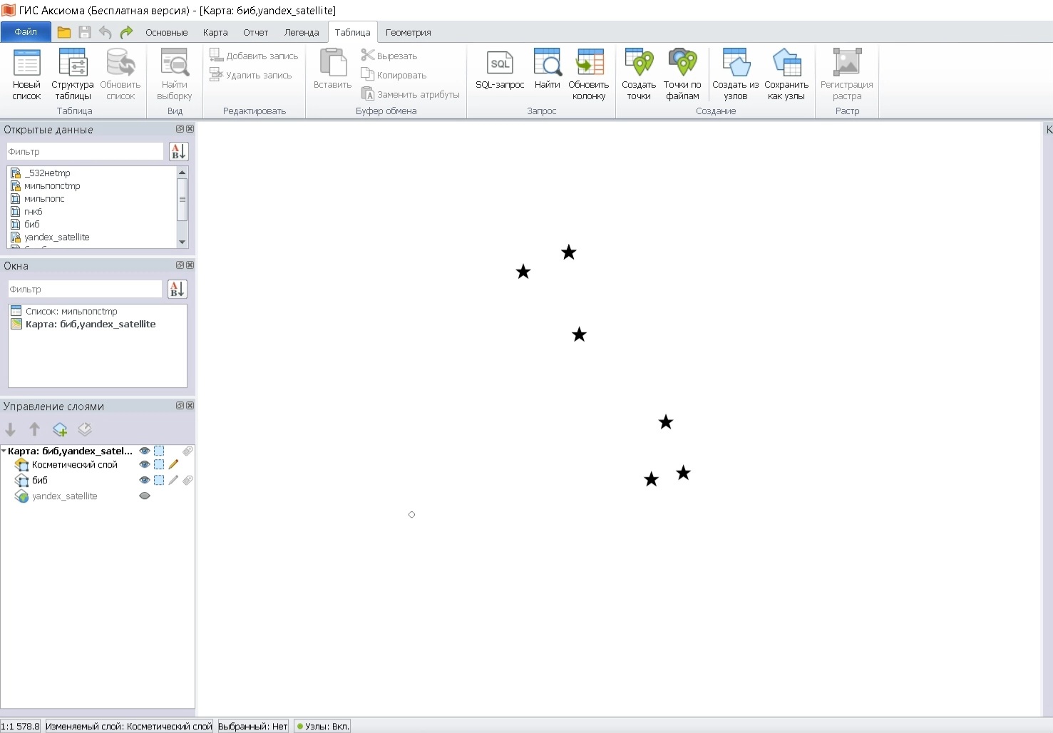
Task: Toggle the Узлы: Вкл. status button
Action: click(323, 727)
